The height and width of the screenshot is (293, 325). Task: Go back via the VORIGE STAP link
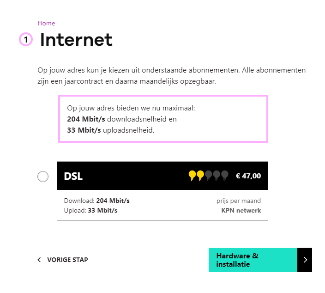pos(67,260)
